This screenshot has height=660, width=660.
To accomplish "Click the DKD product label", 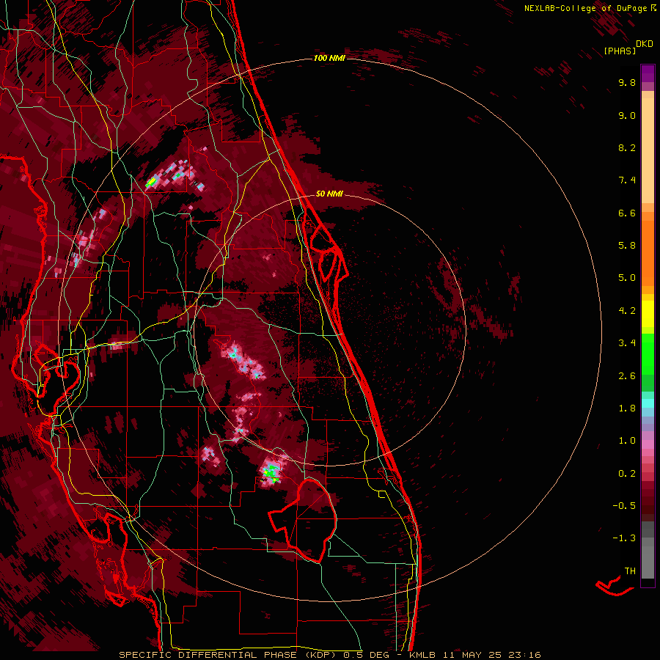I will click(645, 44).
